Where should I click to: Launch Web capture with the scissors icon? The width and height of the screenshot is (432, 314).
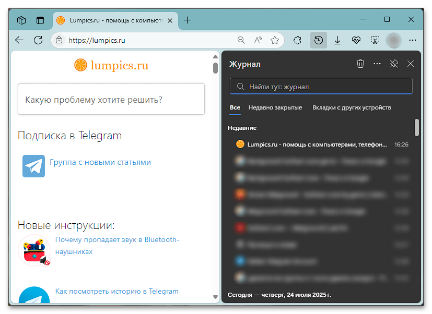pos(375,40)
